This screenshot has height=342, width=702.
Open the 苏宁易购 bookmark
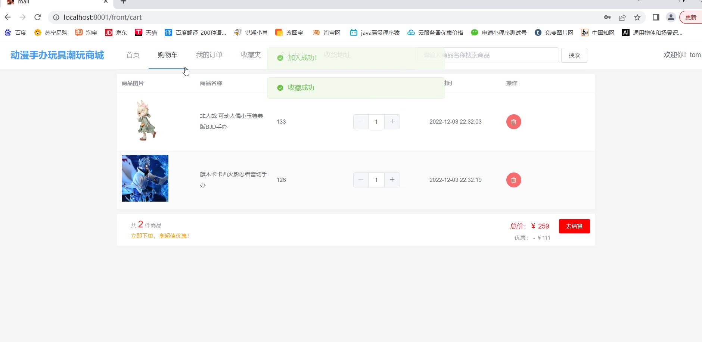51,33
